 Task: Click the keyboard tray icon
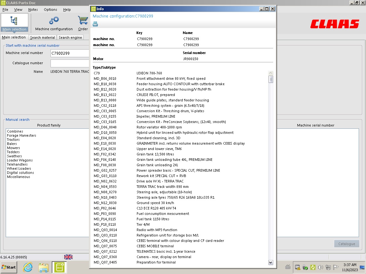(288, 267)
